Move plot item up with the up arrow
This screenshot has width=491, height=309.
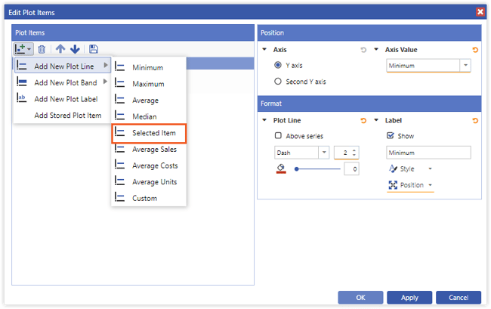(x=60, y=49)
